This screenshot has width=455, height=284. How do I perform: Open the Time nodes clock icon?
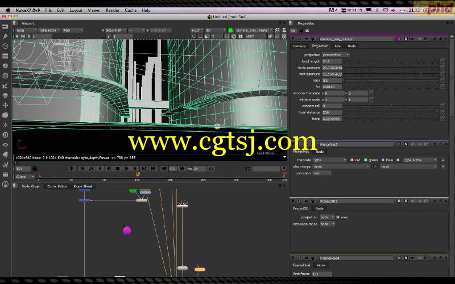[5, 46]
